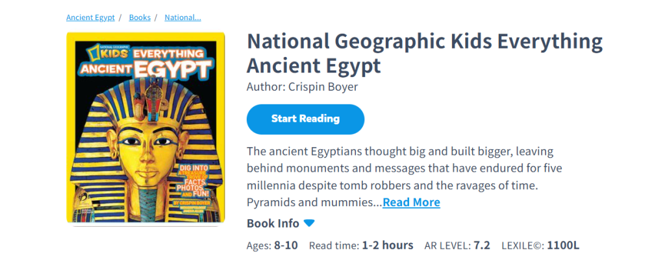Click the book title heading

click(x=425, y=53)
